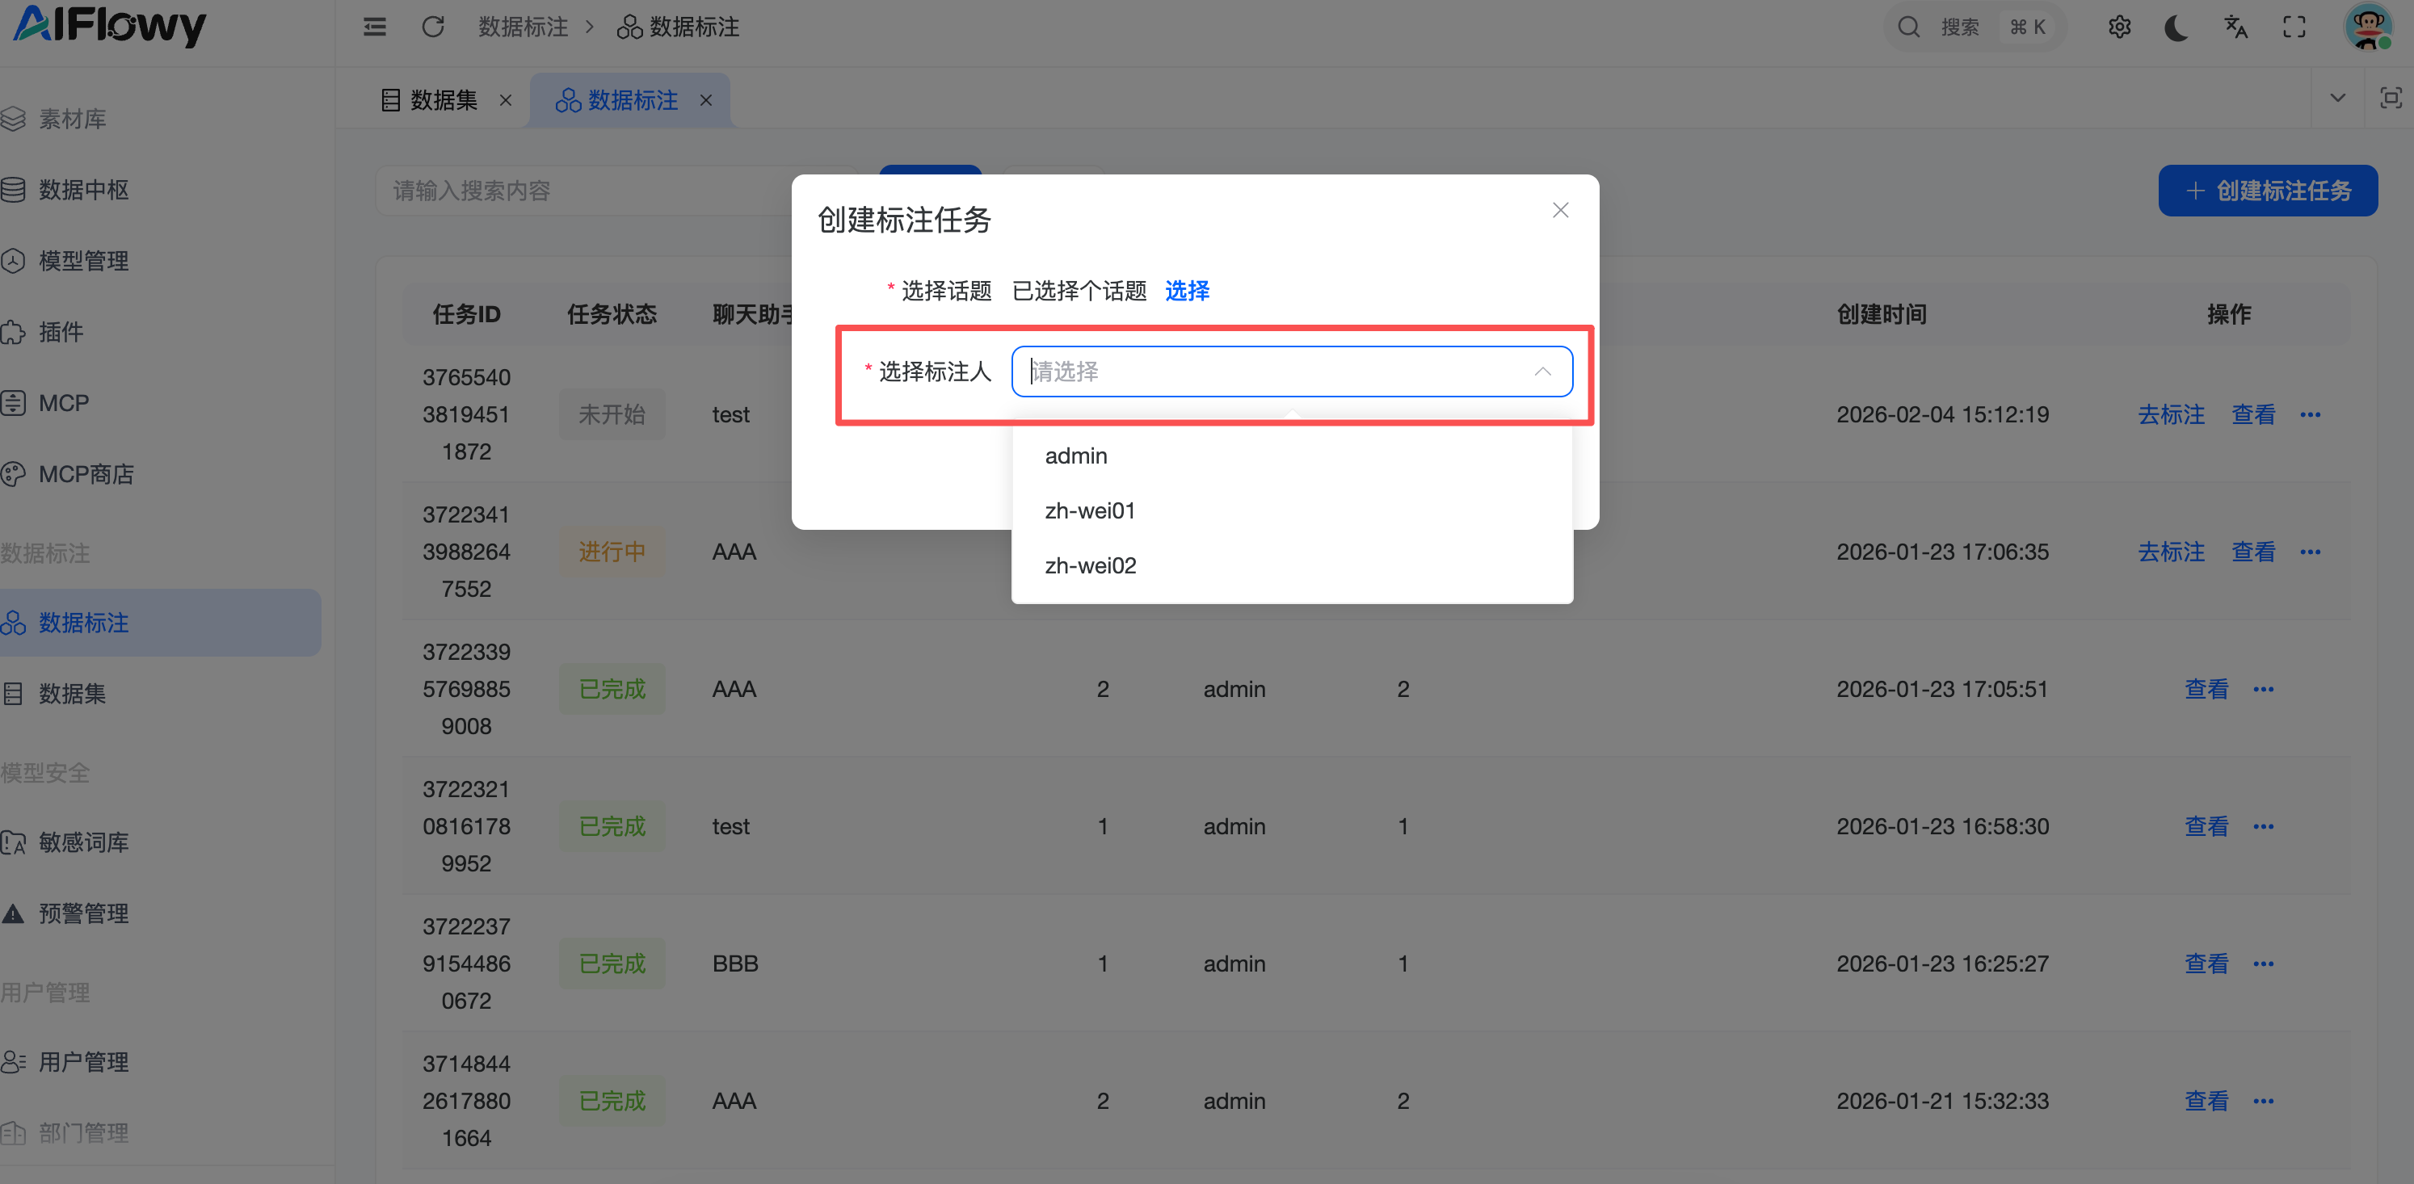Collapse the annotator select box arrow
The height and width of the screenshot is (1184, 2414).
(x=1541, y=372)
